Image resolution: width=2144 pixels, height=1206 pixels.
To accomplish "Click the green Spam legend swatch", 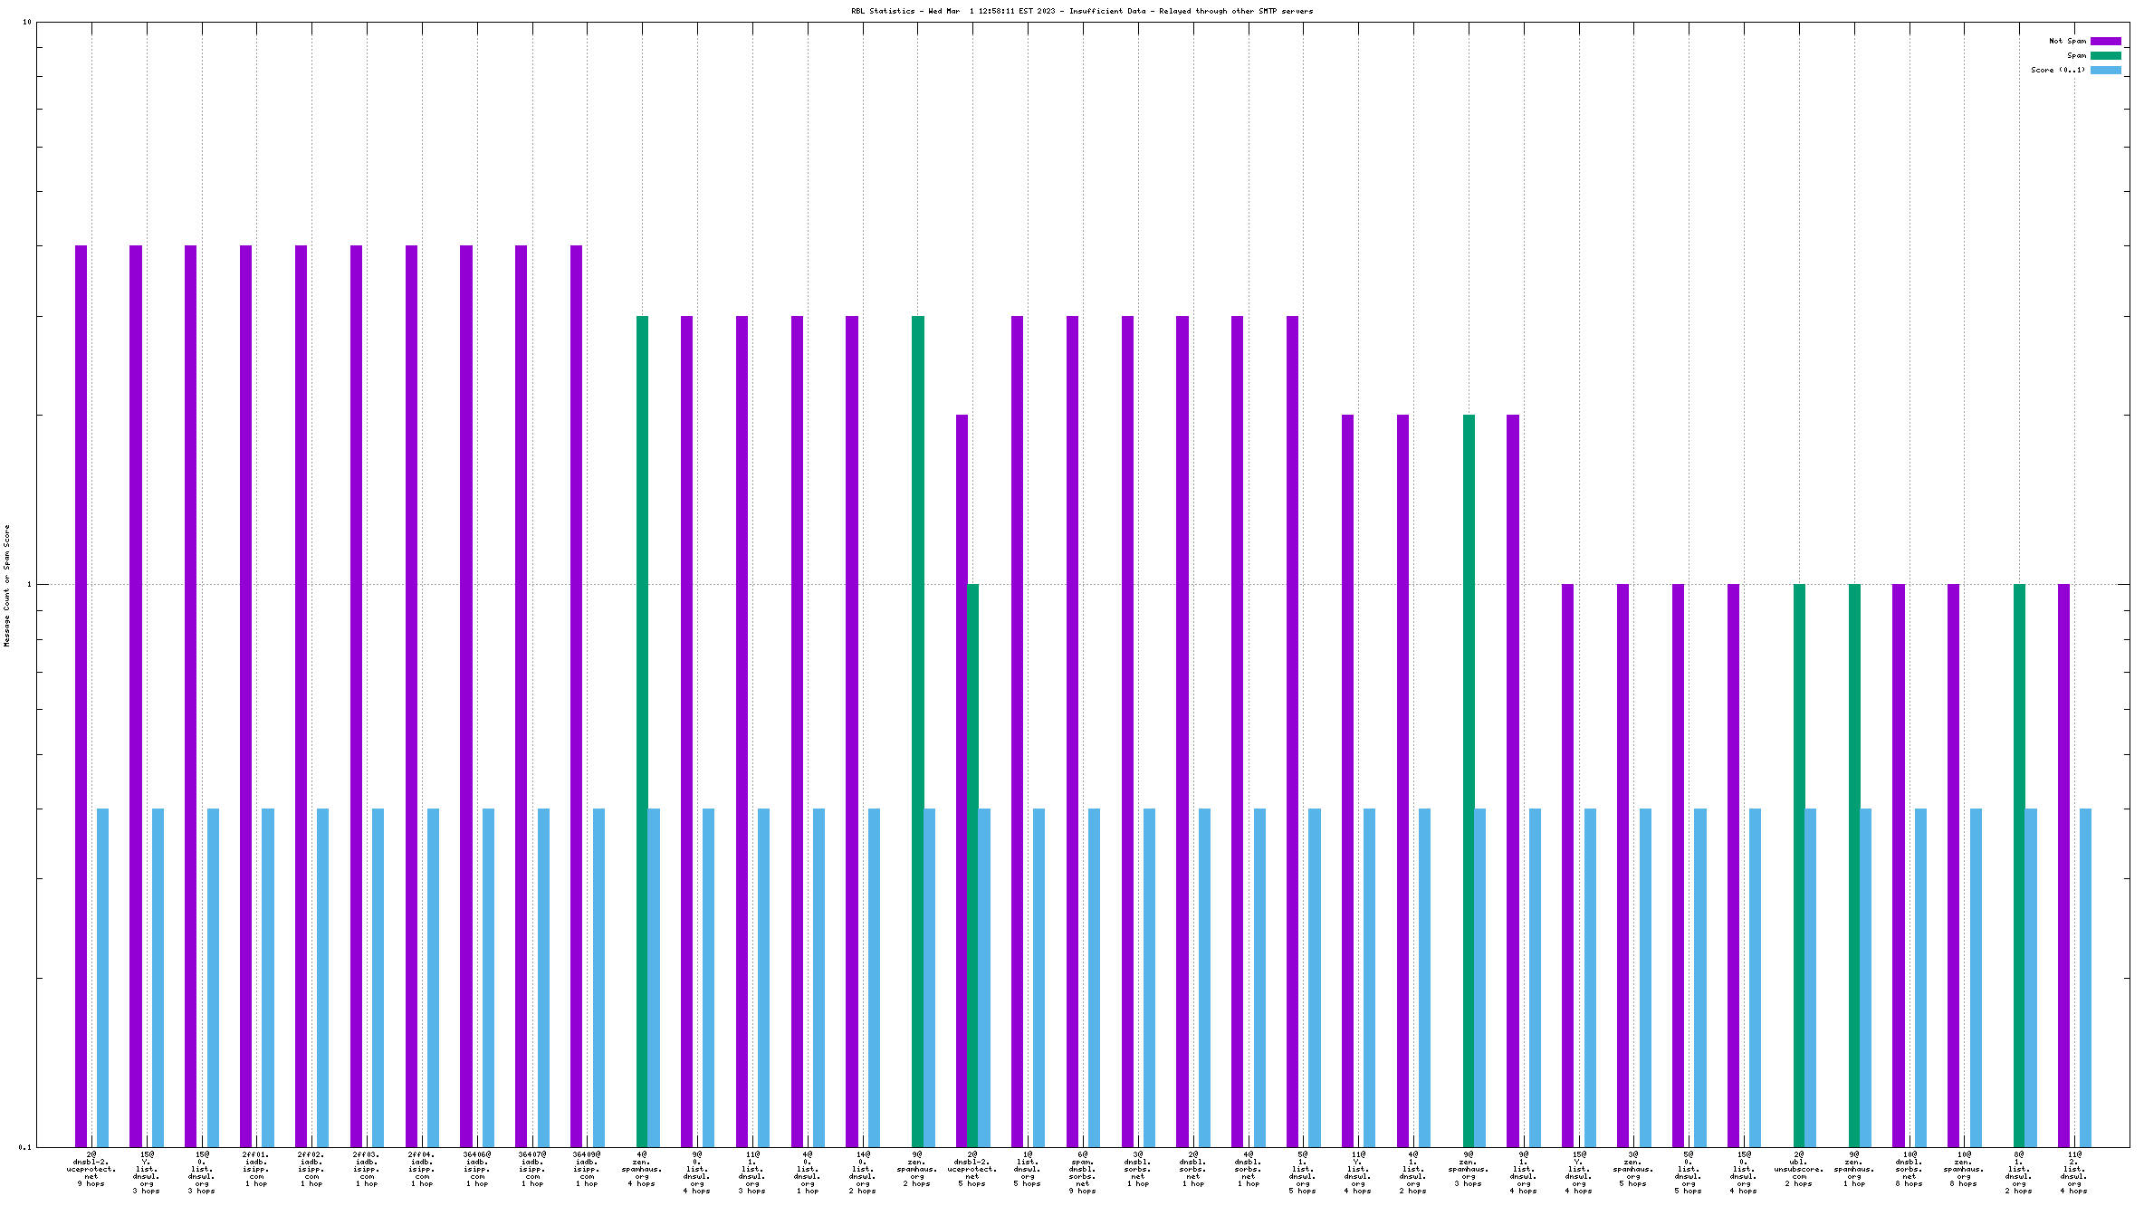I will pyautogui.click(x=2105, y=55).
